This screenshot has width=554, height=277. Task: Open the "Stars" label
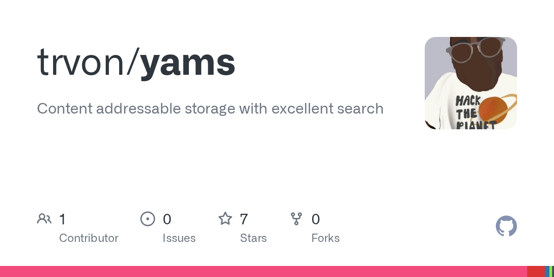253,238
